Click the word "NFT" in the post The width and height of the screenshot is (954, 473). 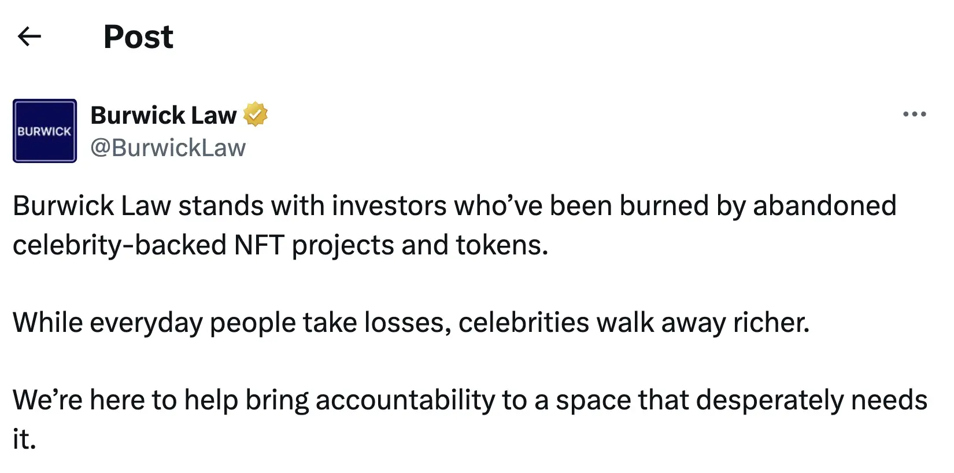[258, 245]
